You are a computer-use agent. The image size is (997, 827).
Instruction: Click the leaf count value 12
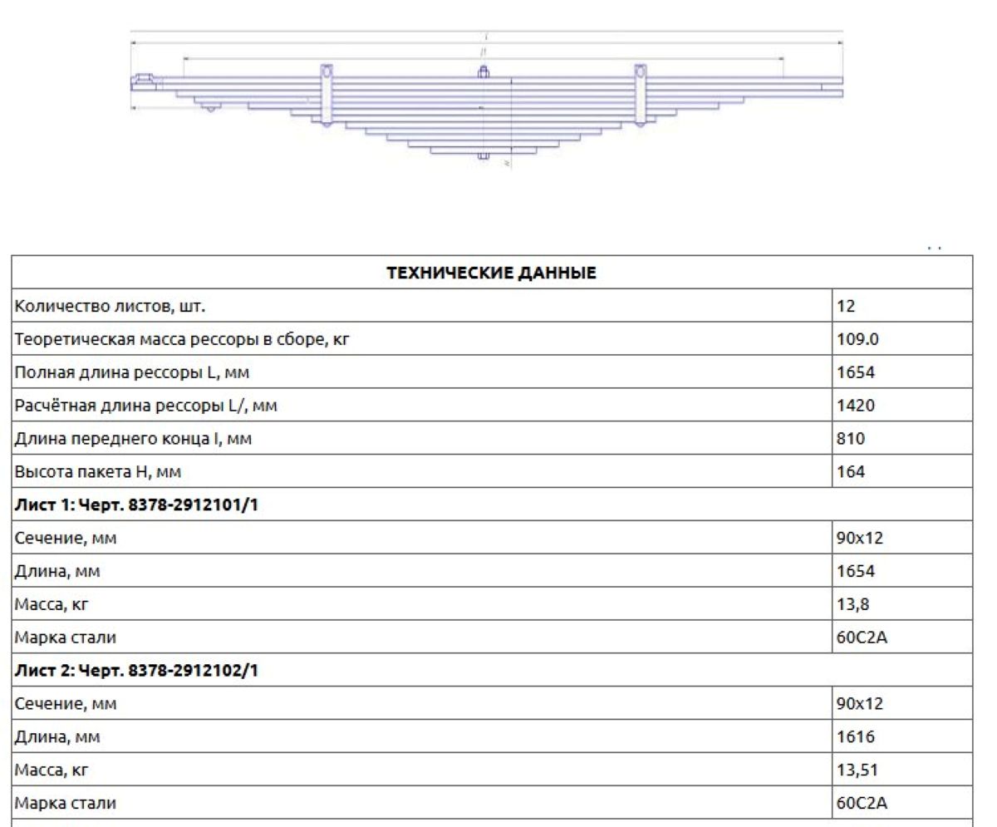coord(846,306)
